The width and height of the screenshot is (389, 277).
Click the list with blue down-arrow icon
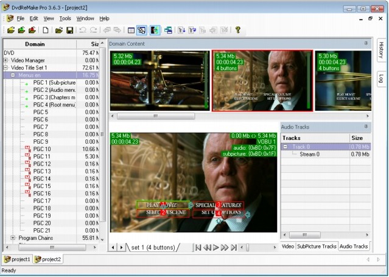[x=181, y=30]
